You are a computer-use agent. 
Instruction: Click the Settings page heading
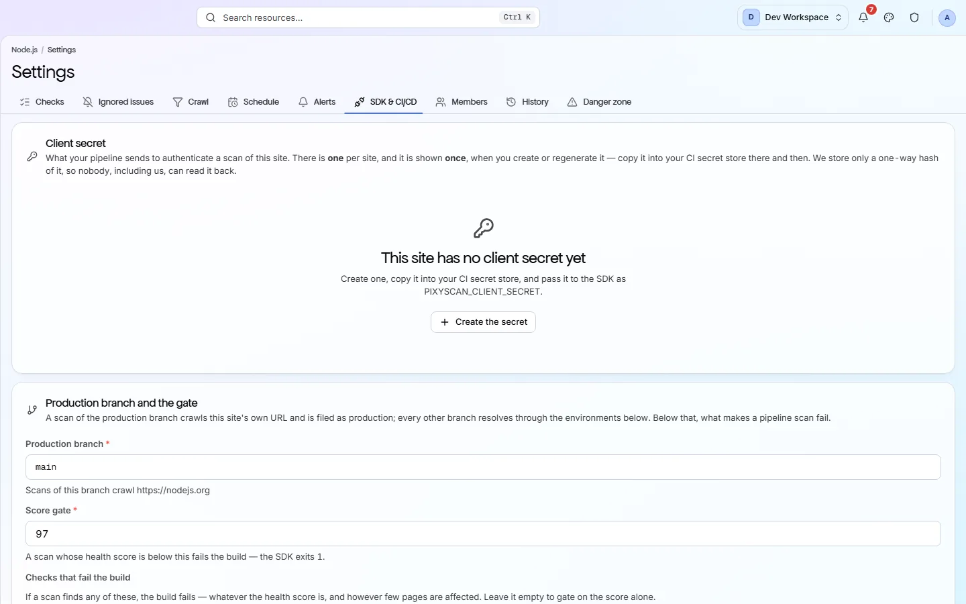(43, 72)
